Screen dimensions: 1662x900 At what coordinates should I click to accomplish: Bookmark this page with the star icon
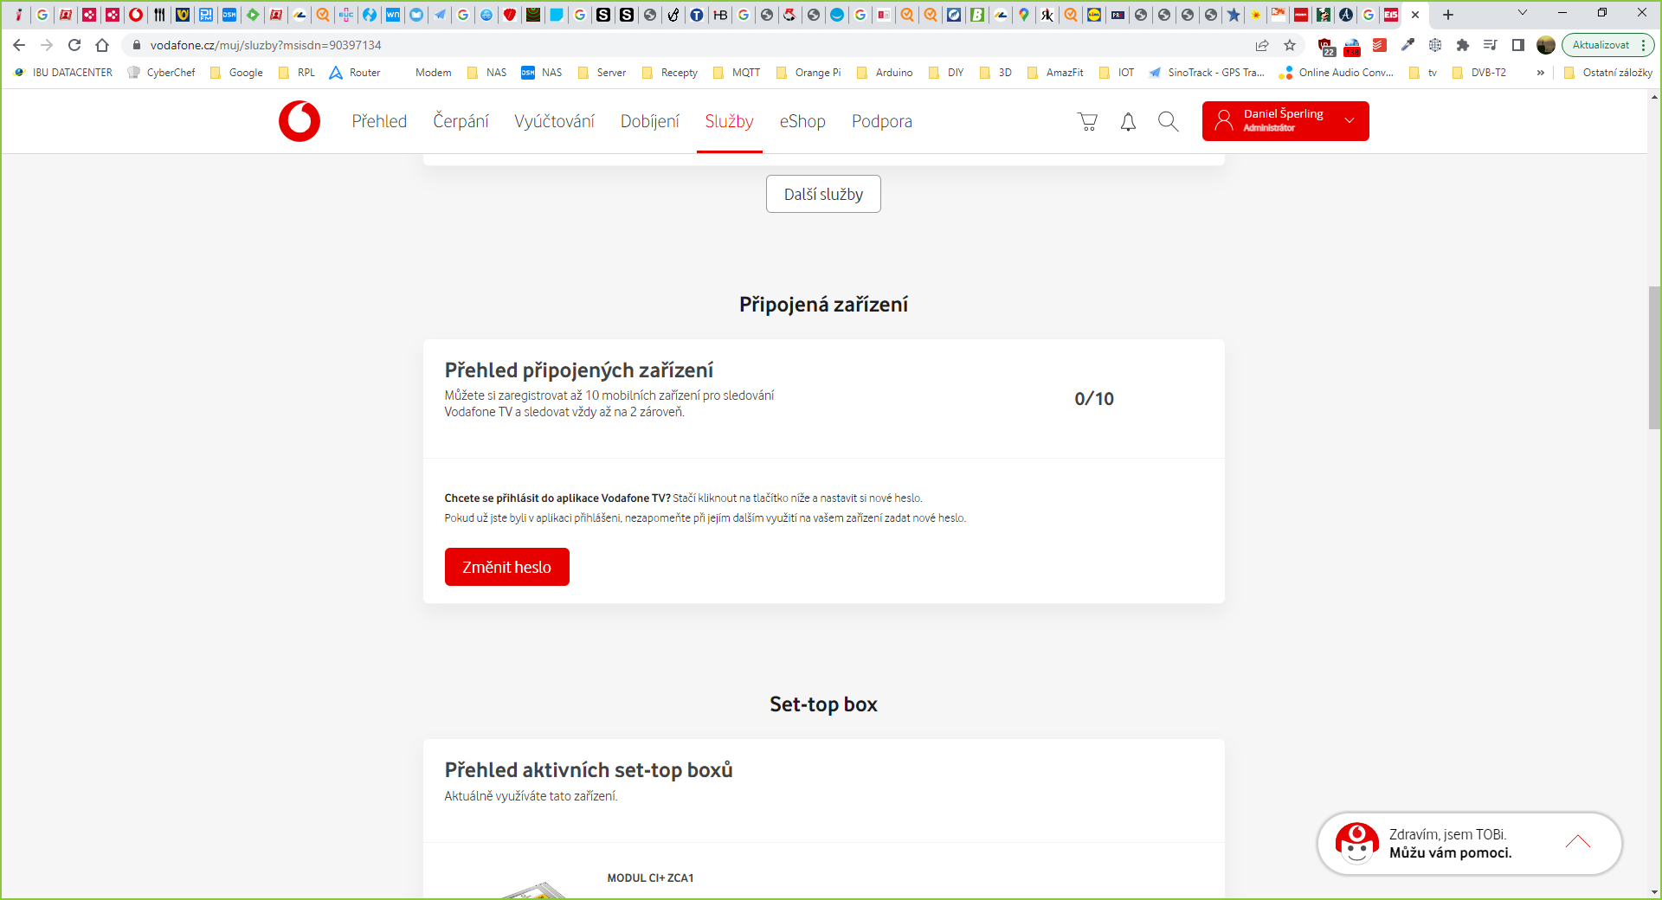point(1290,45)
